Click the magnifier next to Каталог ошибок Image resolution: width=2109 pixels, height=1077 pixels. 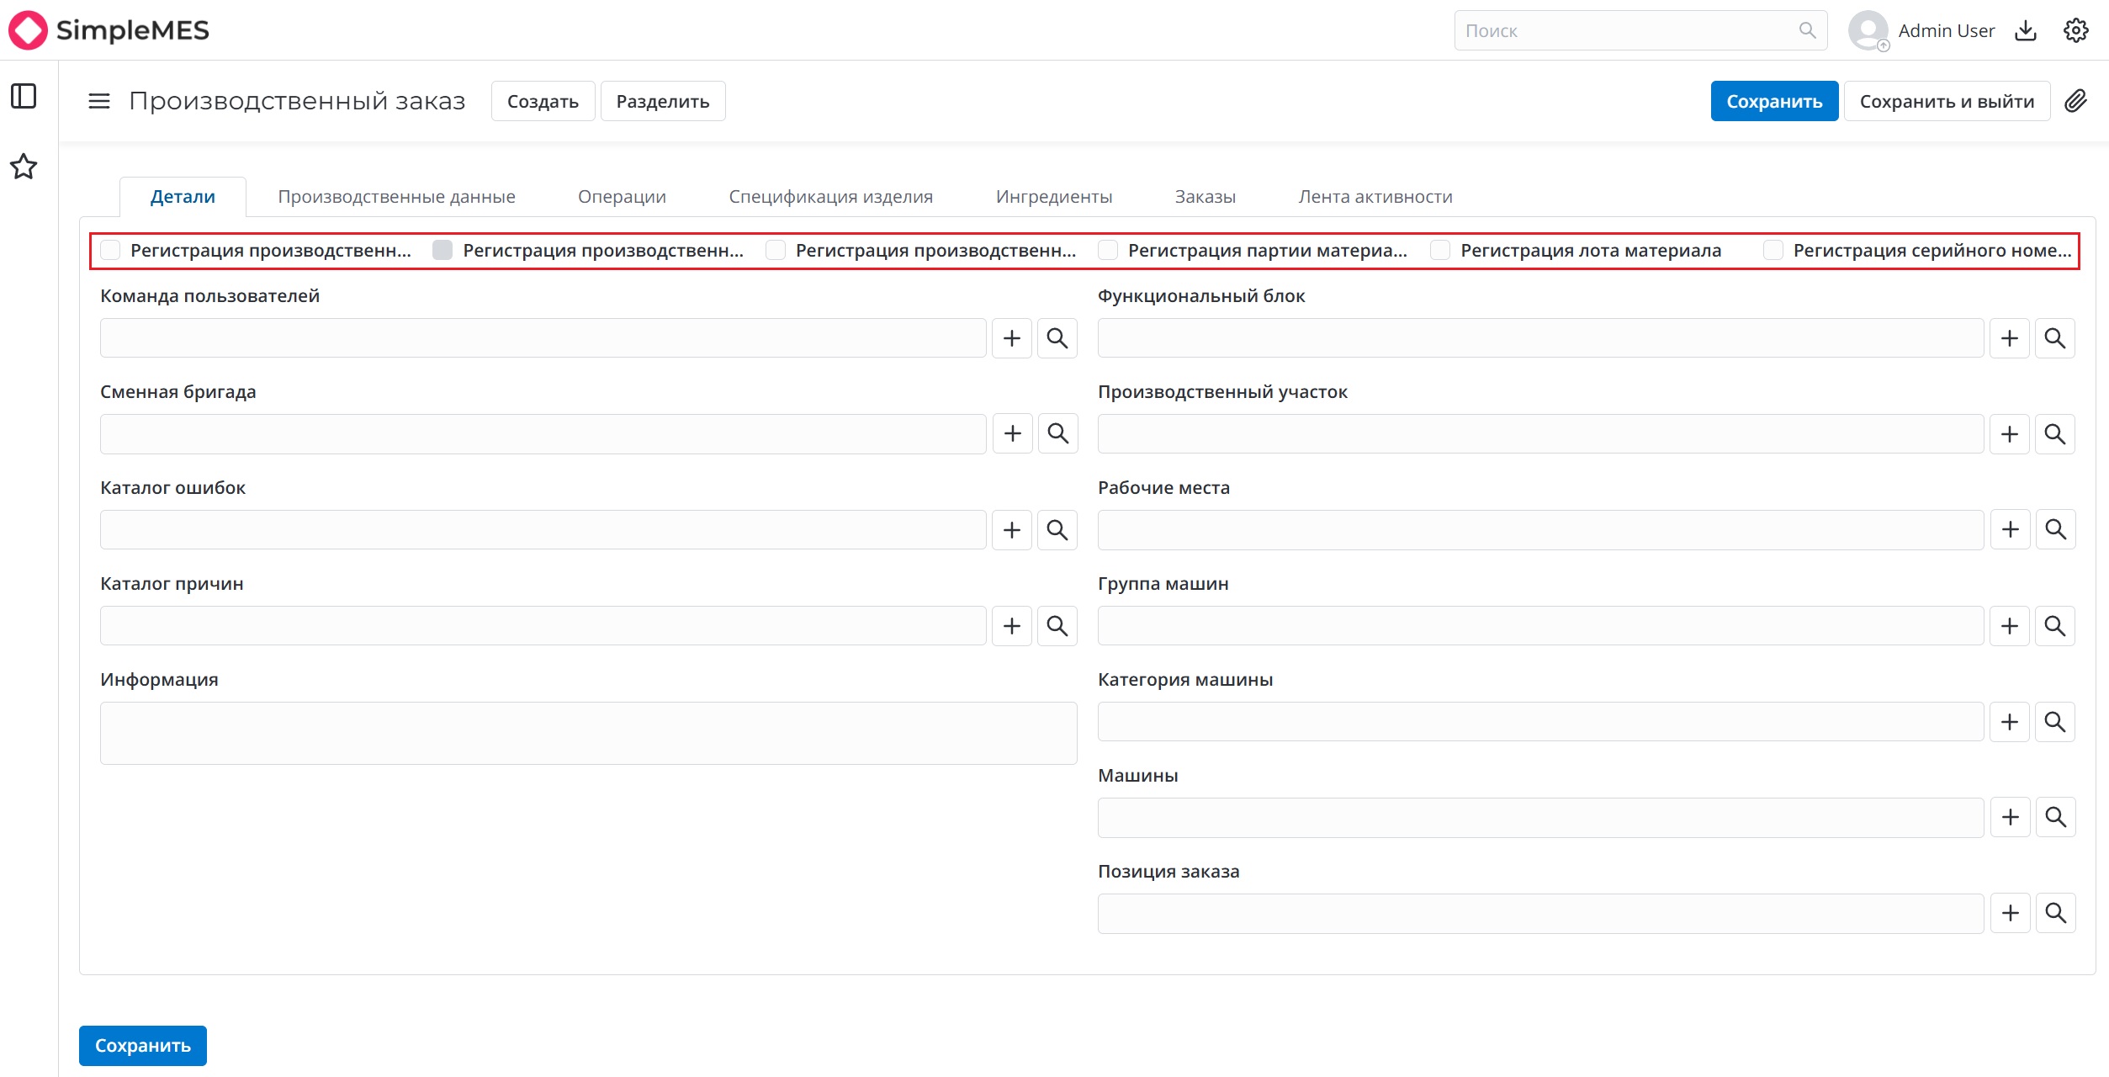tap(1057, 530)
